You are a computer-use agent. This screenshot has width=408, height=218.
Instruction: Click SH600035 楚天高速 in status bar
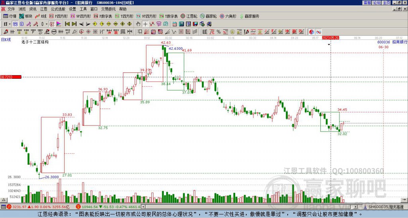(386, 207)
